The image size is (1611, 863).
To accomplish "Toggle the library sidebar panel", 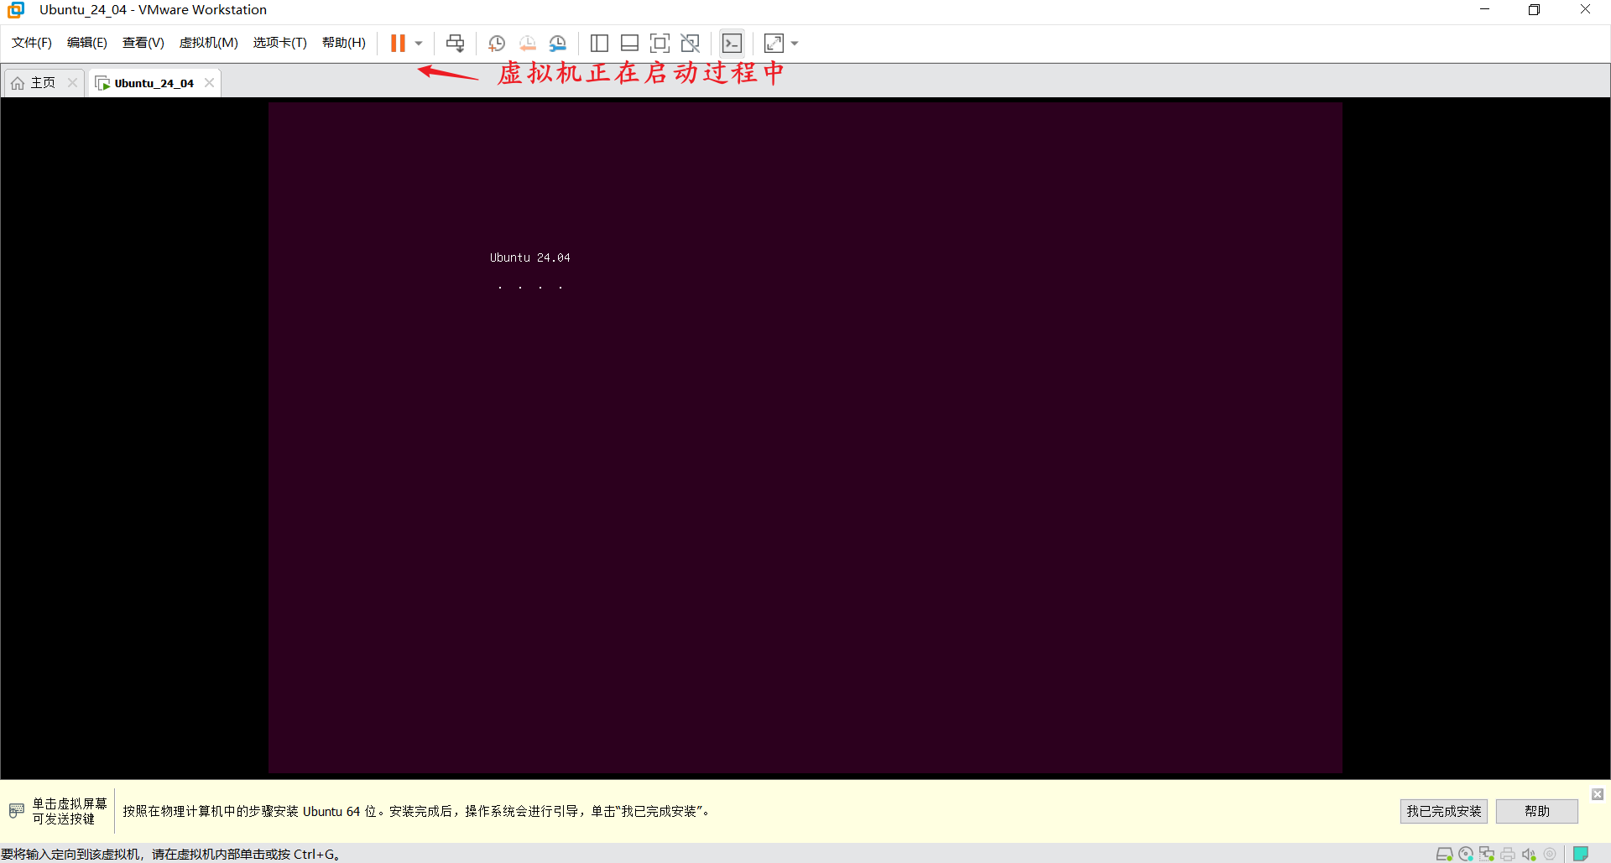I will 599,43.
